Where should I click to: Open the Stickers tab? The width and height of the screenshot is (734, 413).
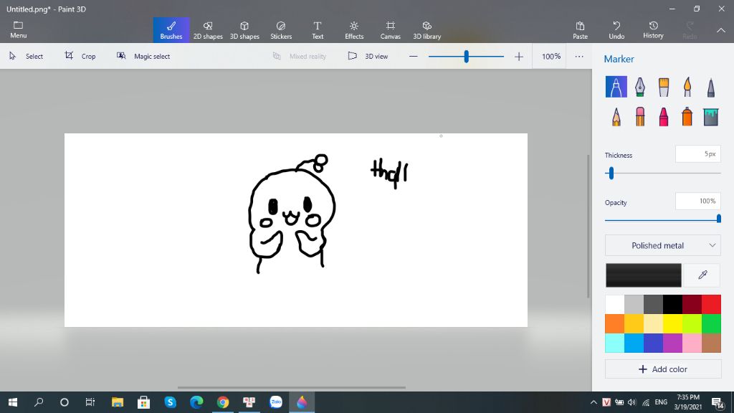tap(281, 30)
